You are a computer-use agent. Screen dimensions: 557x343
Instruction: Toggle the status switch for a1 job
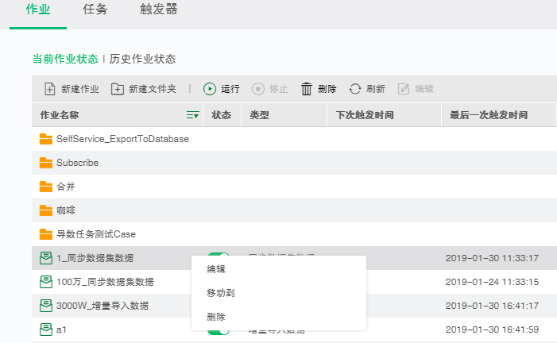pos(213,331)
